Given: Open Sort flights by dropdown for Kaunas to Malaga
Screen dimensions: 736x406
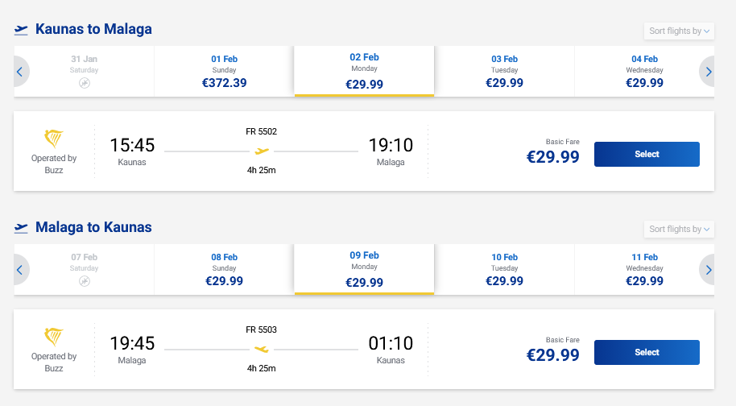Looking at the screenshot, I should point(680,31).
